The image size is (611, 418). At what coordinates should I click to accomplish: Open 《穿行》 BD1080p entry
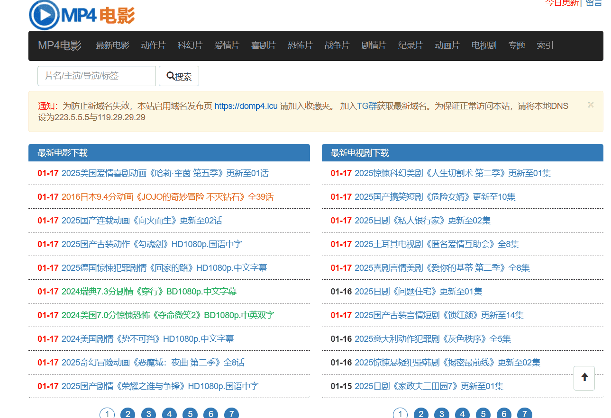click(149, 292)
